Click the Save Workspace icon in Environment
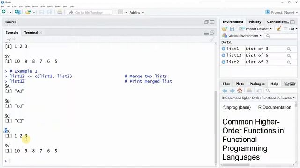 (x=232, y=29)
